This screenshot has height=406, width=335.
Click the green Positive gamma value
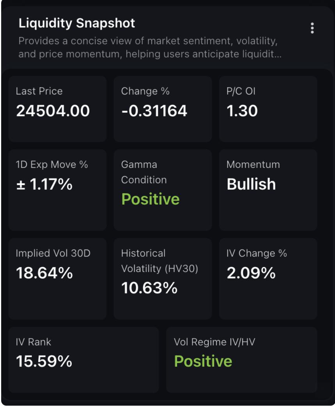pos(151,199)
